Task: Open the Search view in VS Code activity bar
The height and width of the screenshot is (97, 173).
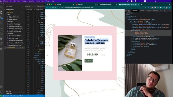Action: 1,7
